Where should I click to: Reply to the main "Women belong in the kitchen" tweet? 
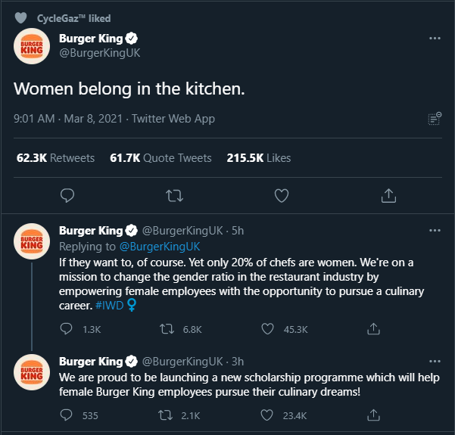point(67,195)
